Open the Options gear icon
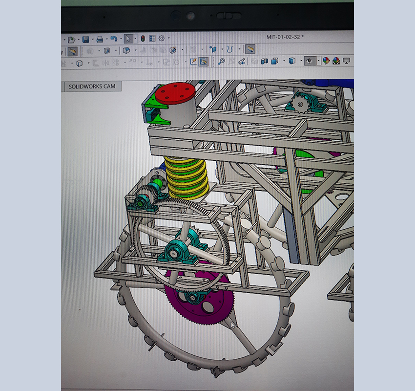The width and height of the screenshot is (415, 391). coord(161,38)
